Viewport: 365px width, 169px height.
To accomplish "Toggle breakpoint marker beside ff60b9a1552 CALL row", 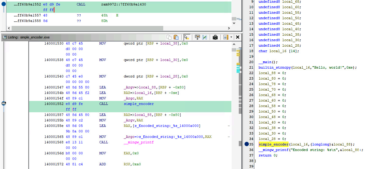I will pos(3,4).
